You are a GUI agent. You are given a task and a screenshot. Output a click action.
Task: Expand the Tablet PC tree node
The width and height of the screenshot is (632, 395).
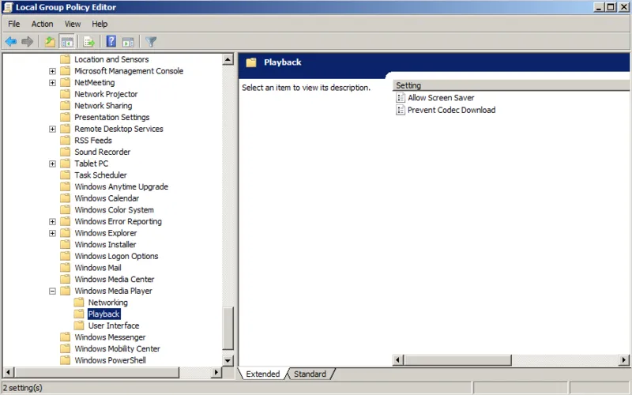(52, 164)
